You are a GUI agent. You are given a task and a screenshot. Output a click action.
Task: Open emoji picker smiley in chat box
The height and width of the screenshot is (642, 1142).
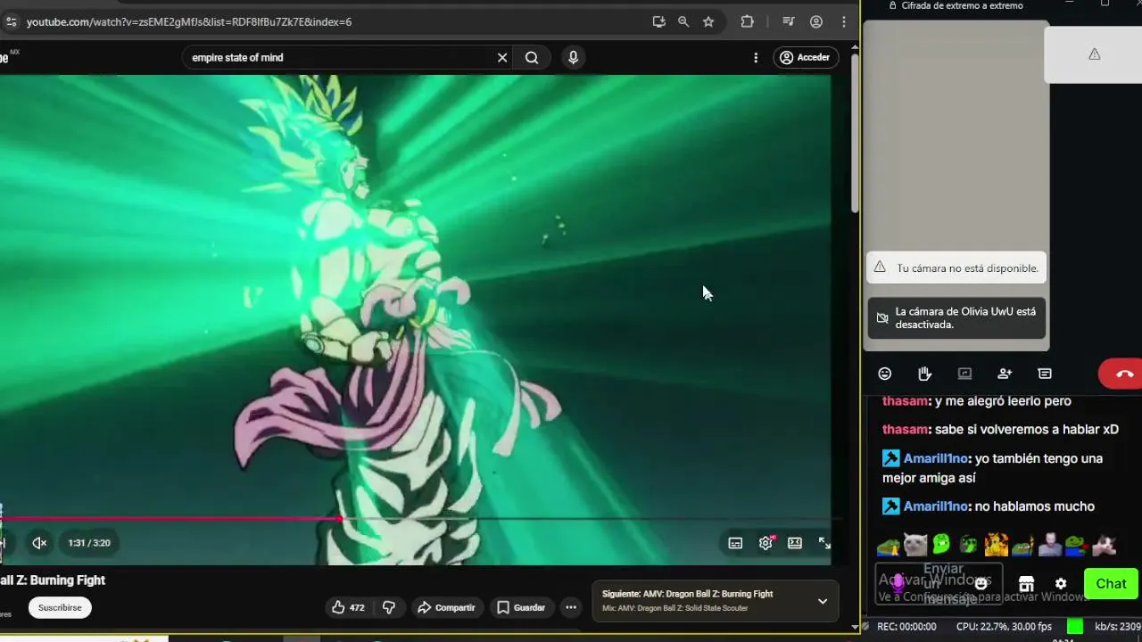pyautogui.click(x=981, y=583)
